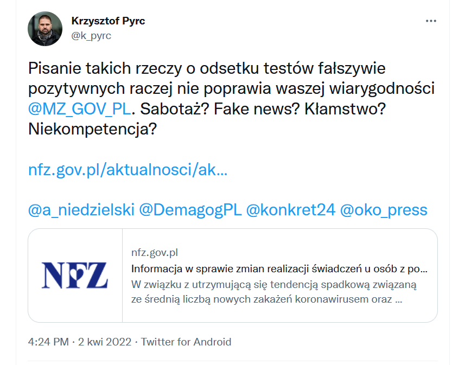Image resolution: width=465 pixels, height=365 pixels.
Task: Click the word 'Niekompetencja?' in the tweet
Action: [92, 129]
